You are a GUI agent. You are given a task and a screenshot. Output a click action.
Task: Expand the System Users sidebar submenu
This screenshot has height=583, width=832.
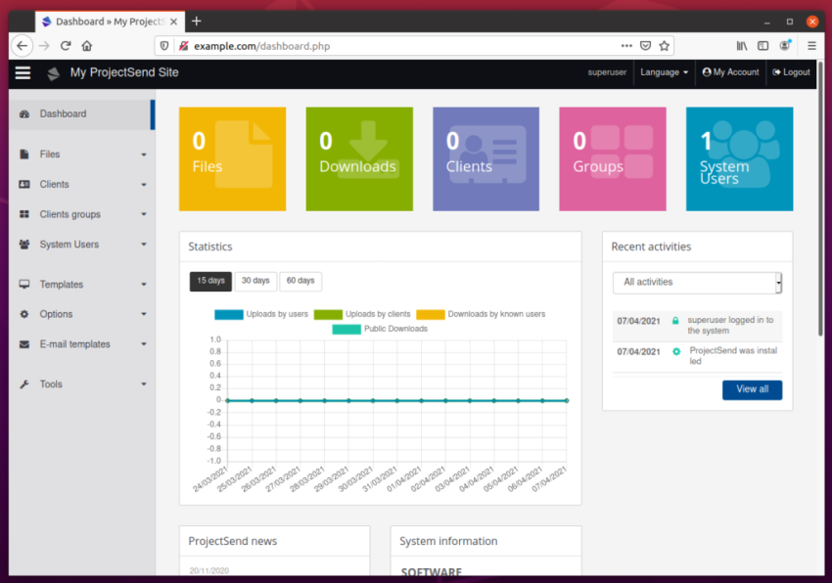[x=144, y=245]
